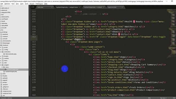Click line number 162 in gutter
The image size is (176, 99).
34,37
